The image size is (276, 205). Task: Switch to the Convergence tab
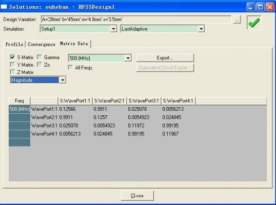coord(42,44)
